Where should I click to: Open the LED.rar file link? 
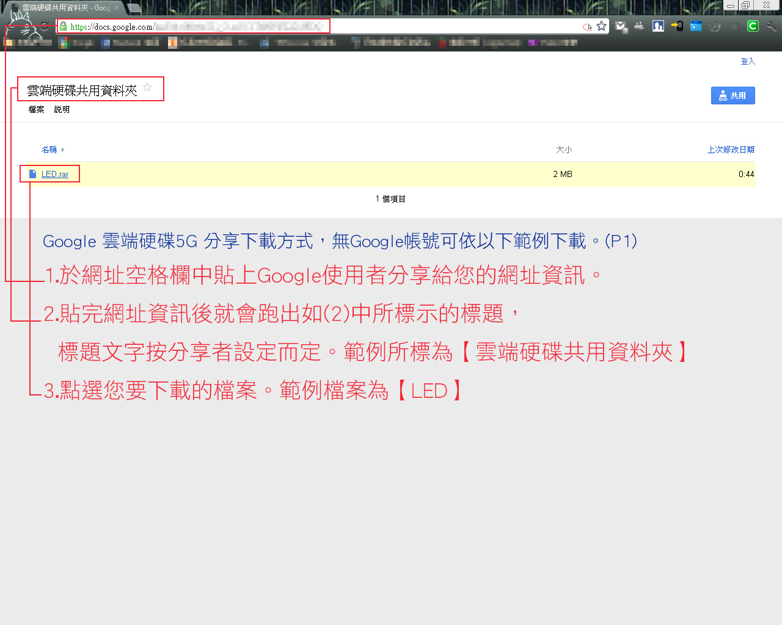coord(55,174)
